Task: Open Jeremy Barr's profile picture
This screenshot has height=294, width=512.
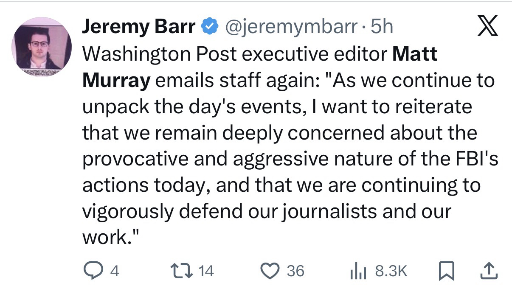Action: tap(42, 47)
